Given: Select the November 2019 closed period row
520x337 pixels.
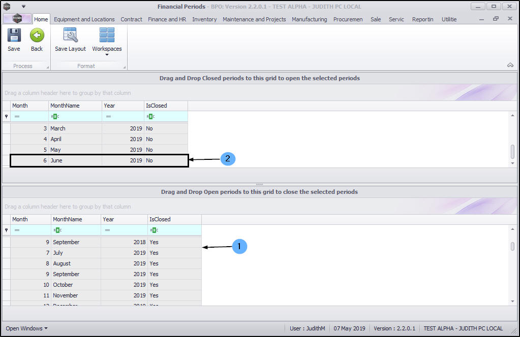Looking at the screenshot, I should pyautogui.click(x=106, y=295).
